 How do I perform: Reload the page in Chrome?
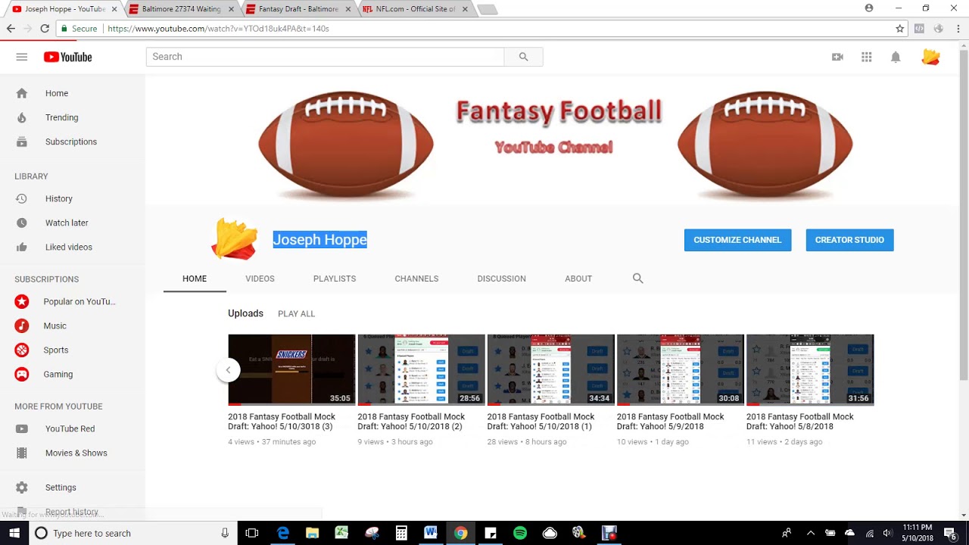(x=45, y=29)
